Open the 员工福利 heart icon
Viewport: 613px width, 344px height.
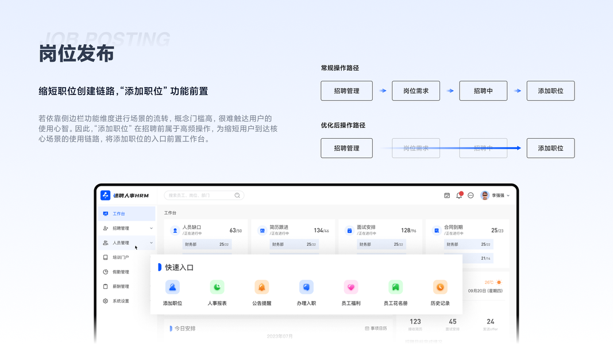[x=350, y=287]
